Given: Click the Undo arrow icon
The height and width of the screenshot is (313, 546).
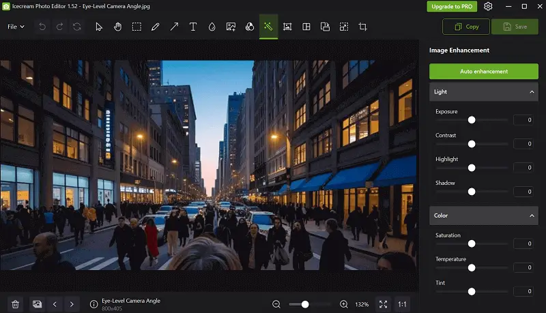Looking at the screenshot, I should (x=42, y=27).
